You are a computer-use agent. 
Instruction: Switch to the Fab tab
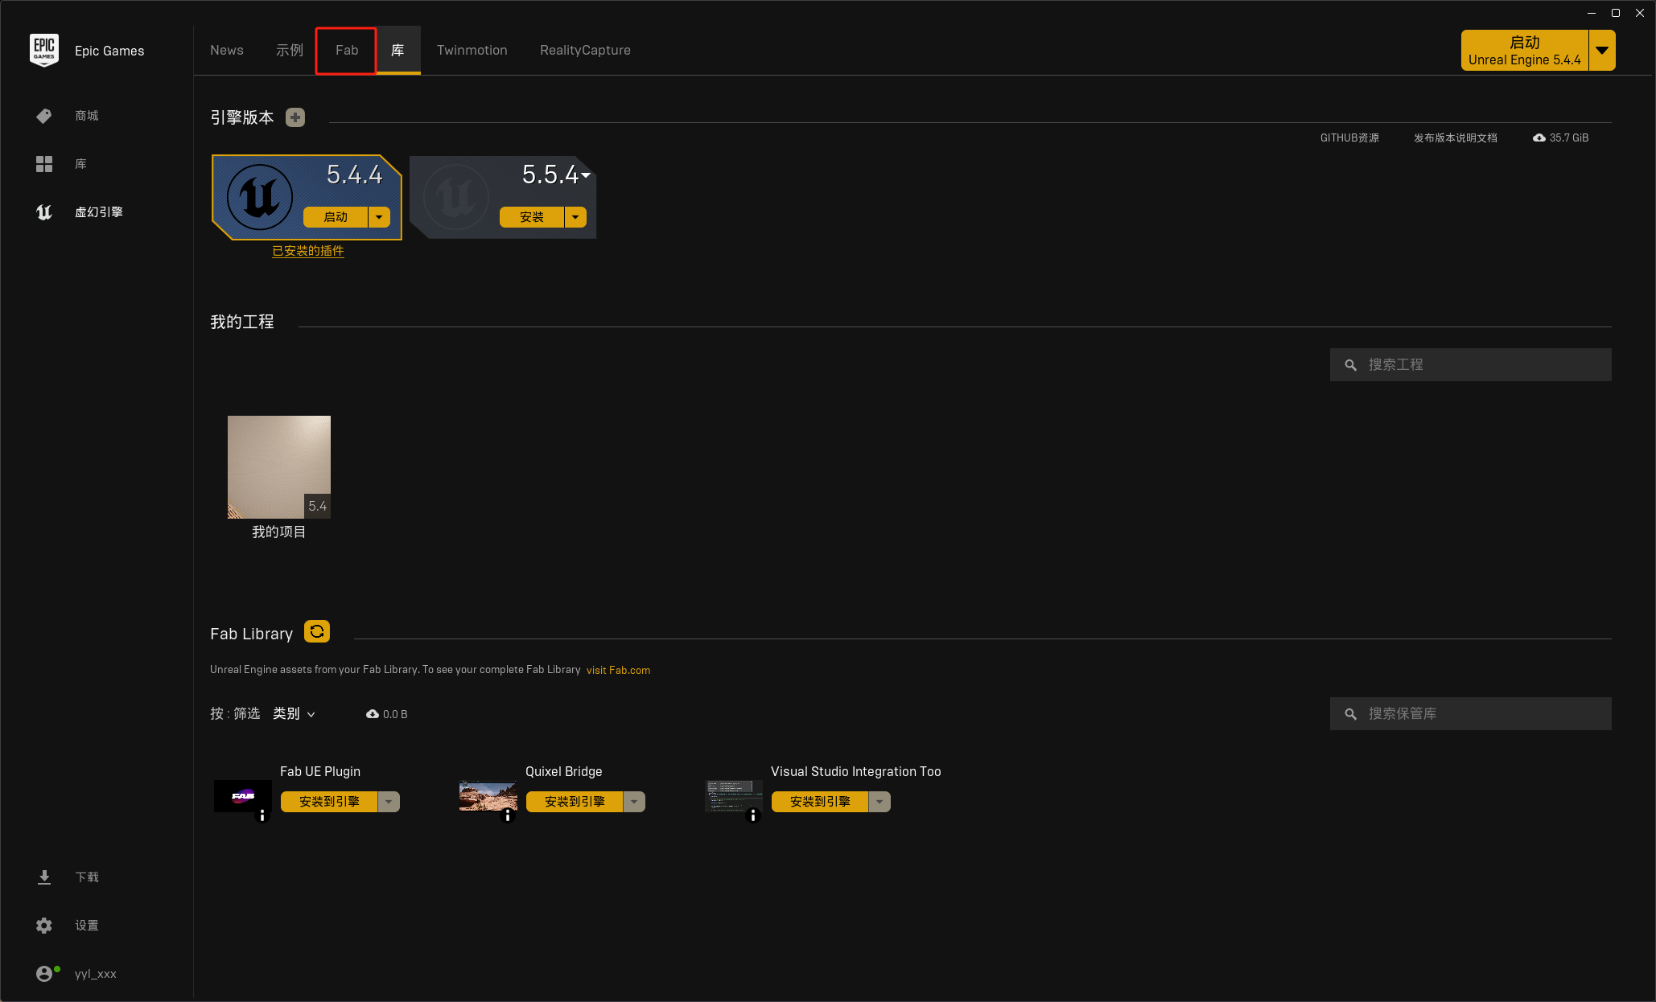(346, 50)
